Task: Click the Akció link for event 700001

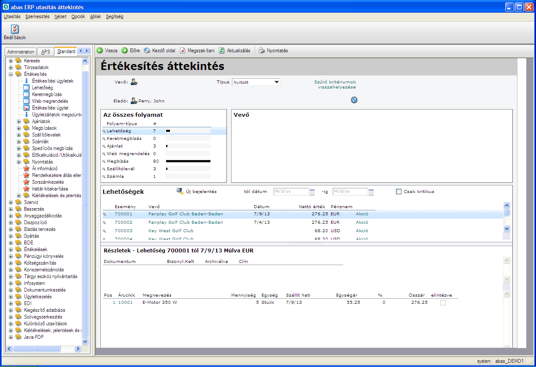Action: coord(362,214)
